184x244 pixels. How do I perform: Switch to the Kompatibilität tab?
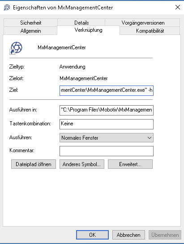click(150, 31)
